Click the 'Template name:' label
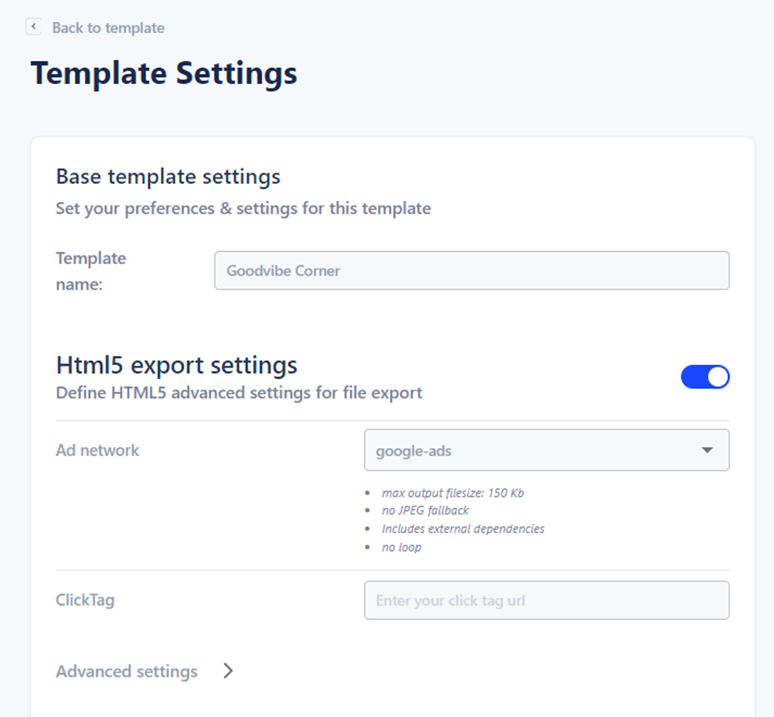Screen dimensions: 774x717 coord(91,271)
